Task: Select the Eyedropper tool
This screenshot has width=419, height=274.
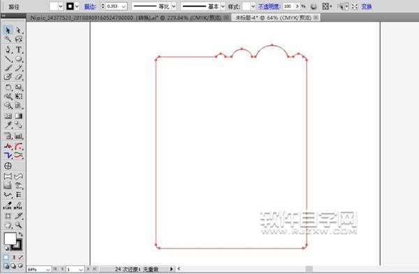Action: pos(8,125)
